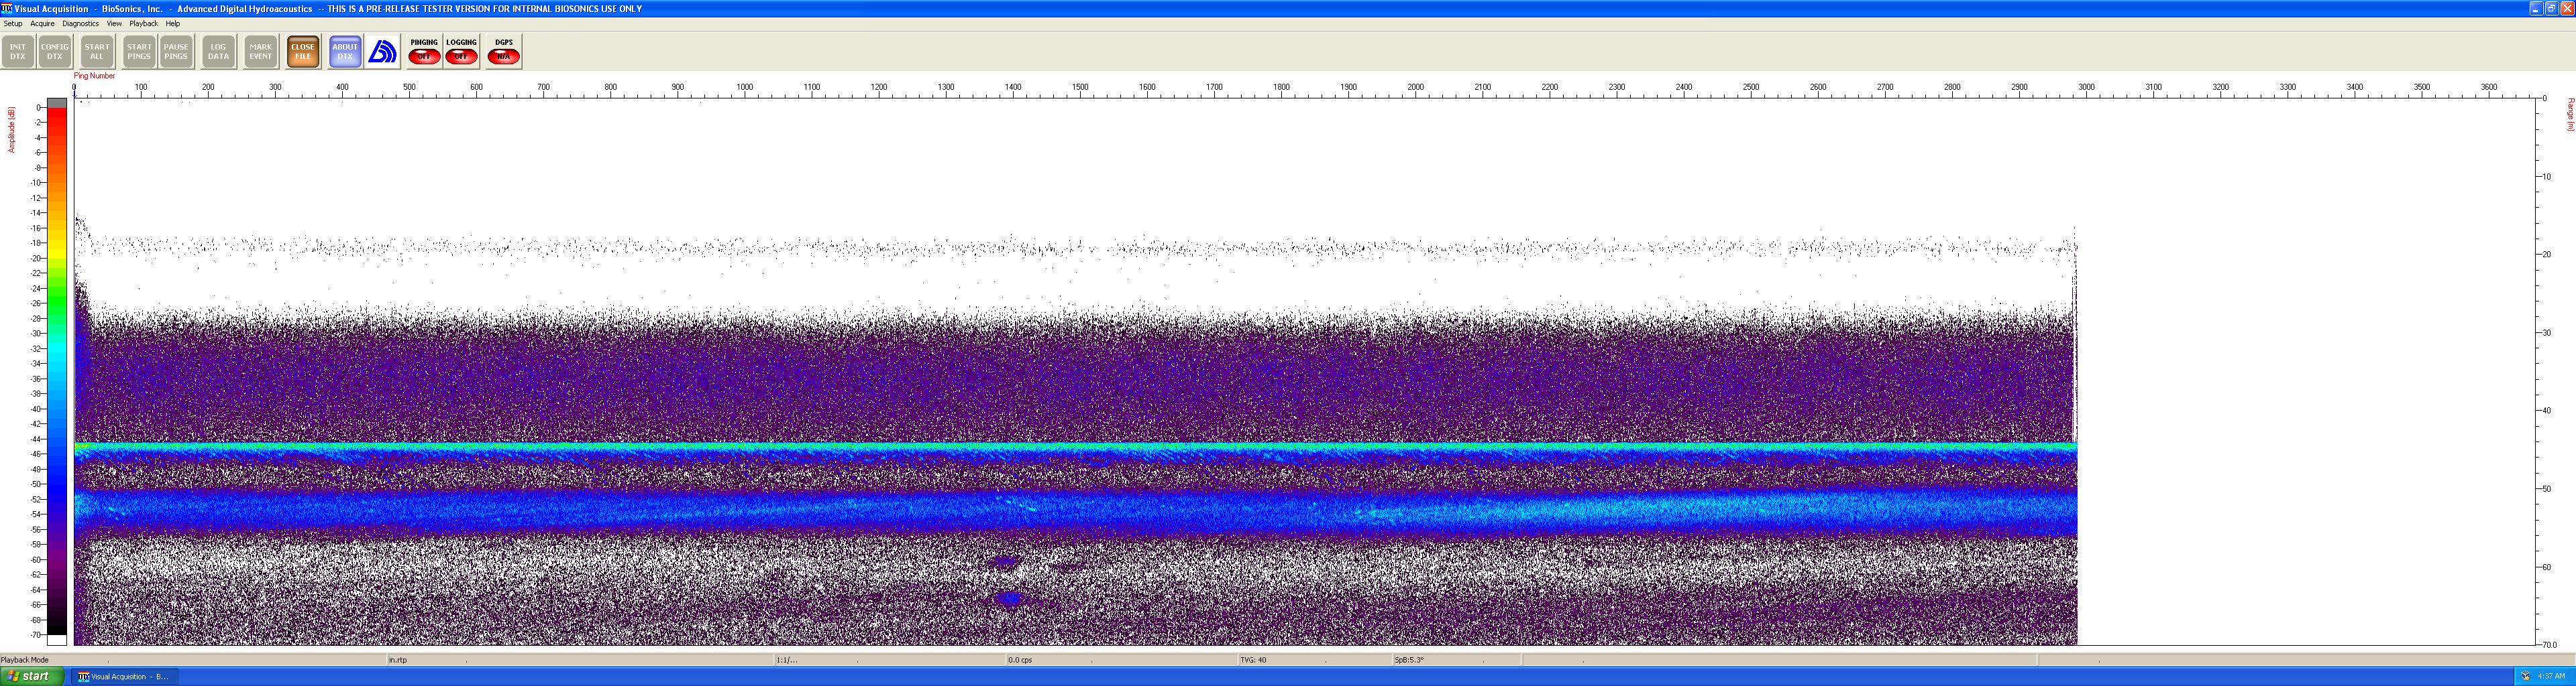This screenshot has height=686, width=2576.
Task: Open the Playback menu
Action: 143,23
